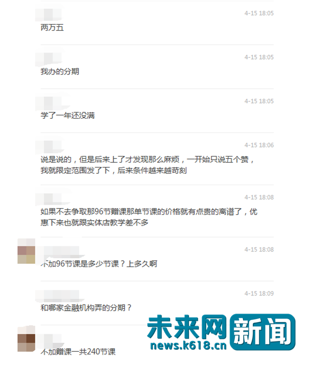Select the message 两万五
The width and height of the screenshot is (309, 366).
(52, 27)
